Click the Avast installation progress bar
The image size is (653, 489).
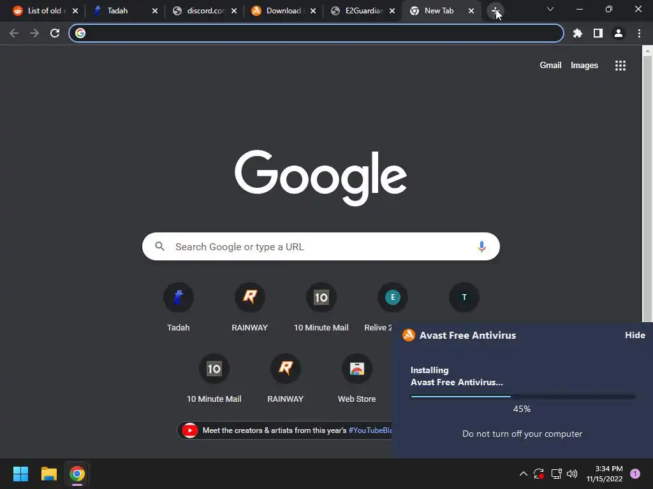click(x=523, y=396)
